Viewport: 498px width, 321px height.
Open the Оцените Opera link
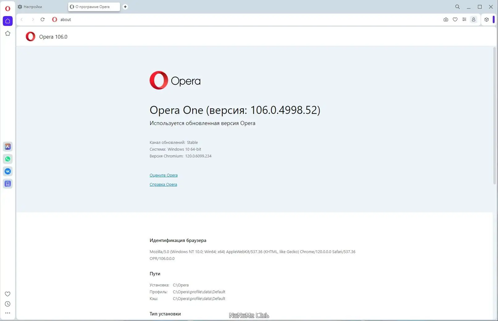164,175
